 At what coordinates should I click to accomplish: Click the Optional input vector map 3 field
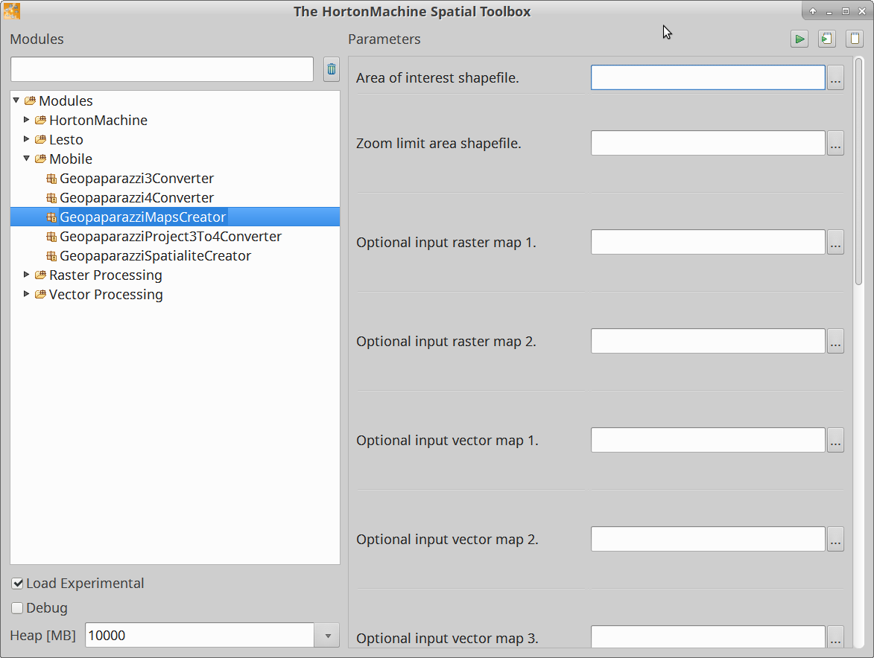pos(708,637)
